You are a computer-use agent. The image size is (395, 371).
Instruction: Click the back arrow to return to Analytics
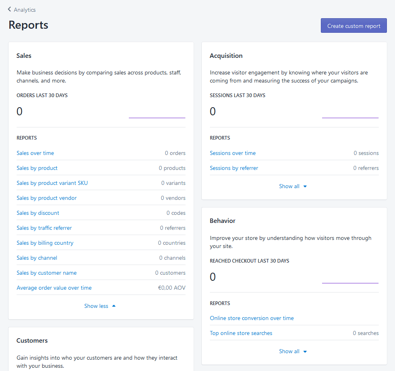pyautogui.click(x=9, y=9)
